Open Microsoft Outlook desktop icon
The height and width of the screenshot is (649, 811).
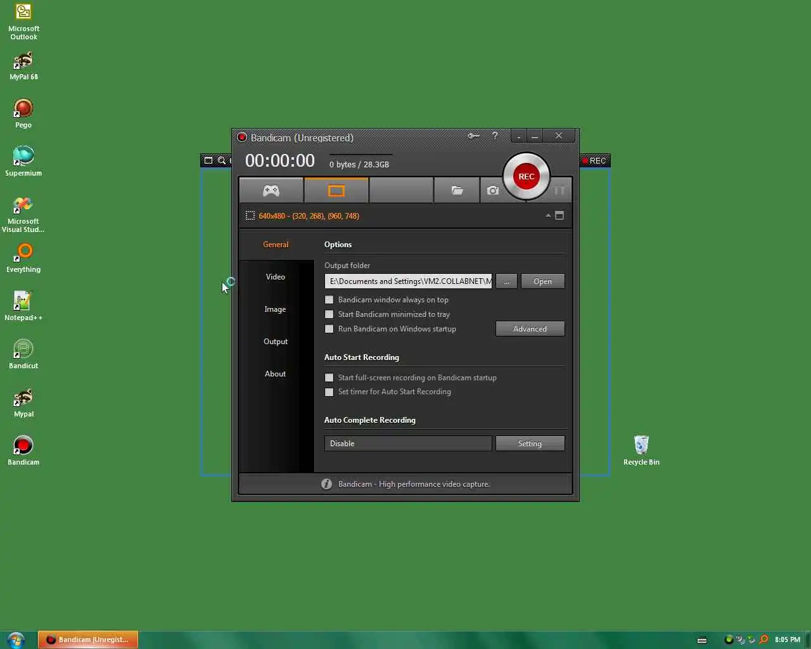click(23, 22)
